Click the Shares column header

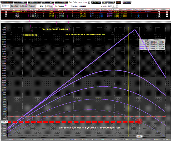[43, 9]
